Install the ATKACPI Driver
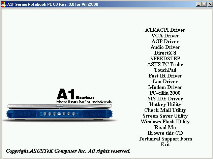Screen dimensions: 213x159 (x=165, y=30)
